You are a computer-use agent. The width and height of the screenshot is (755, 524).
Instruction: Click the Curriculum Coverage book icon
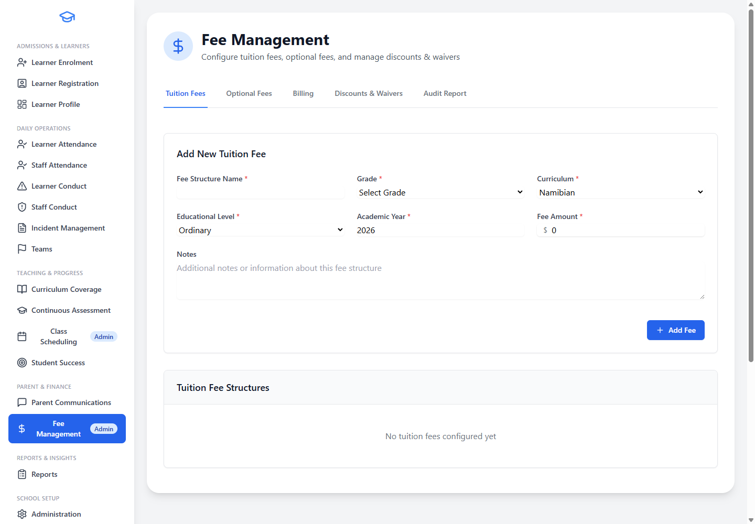(x=22, y=289)
